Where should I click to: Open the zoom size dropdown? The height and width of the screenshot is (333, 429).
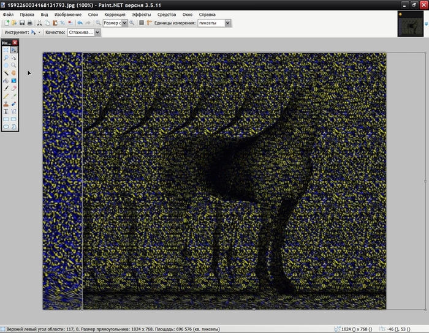click(124, 23)
